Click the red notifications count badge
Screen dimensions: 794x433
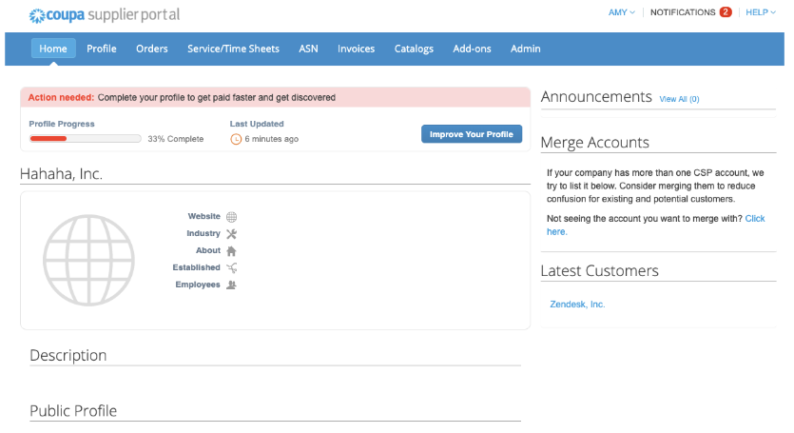coord(726,12)
